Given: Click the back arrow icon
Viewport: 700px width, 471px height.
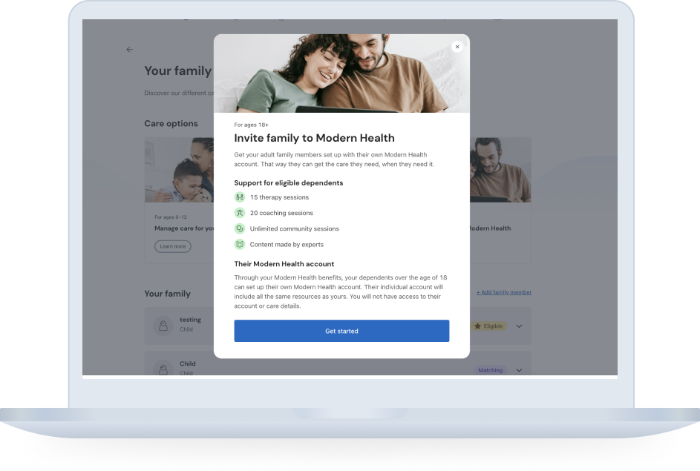Looking at the screenshot, I should point(129,50).
